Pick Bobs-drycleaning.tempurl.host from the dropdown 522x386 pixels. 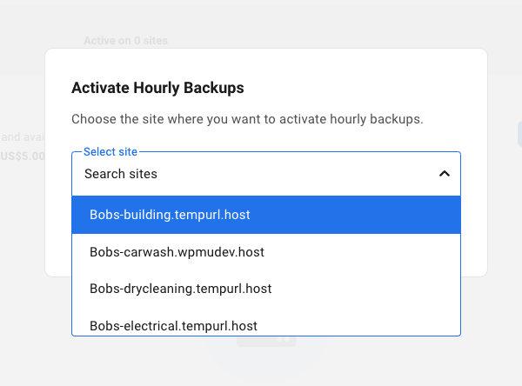[x=181, y=288]
